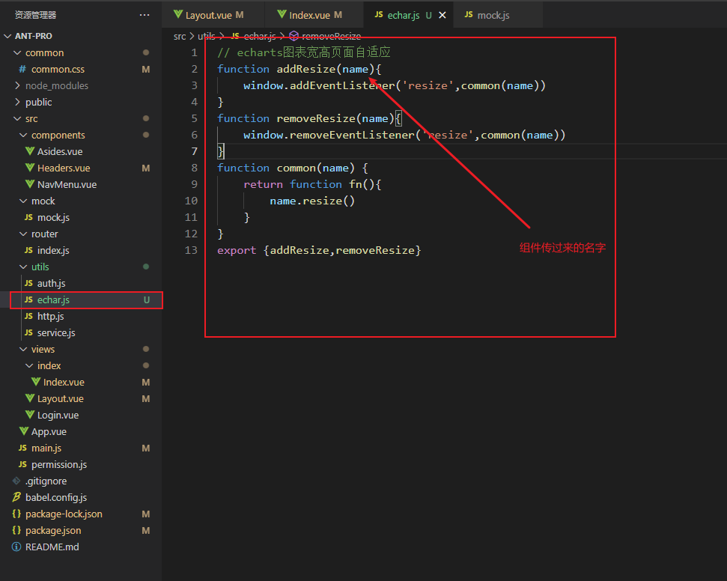This screenshot has width=727, height=581.
Task: Open mock.js in the file tree
Action: 81,217
